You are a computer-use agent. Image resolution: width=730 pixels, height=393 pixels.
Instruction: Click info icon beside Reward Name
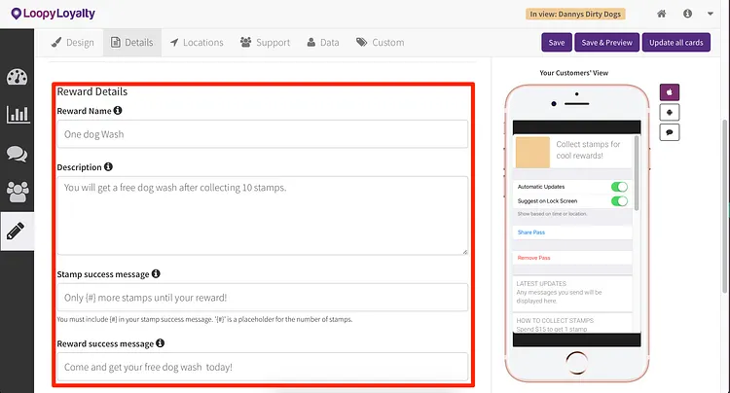(118, 111)
